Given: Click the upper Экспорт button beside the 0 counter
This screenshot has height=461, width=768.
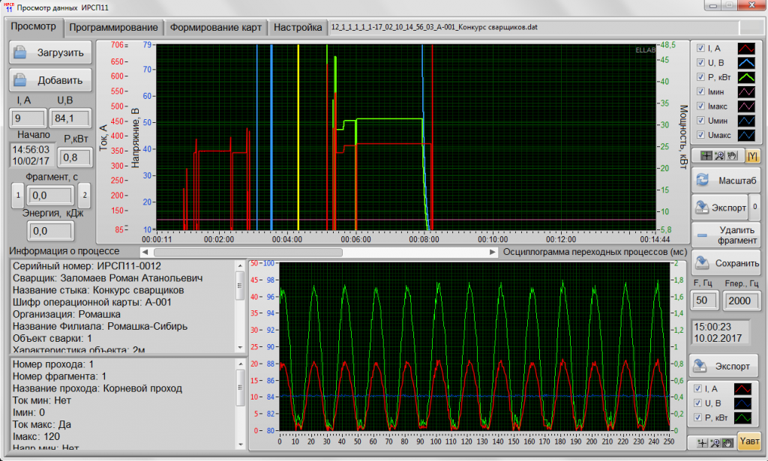Looking at the screenshot, I should [x=720, y=208].
